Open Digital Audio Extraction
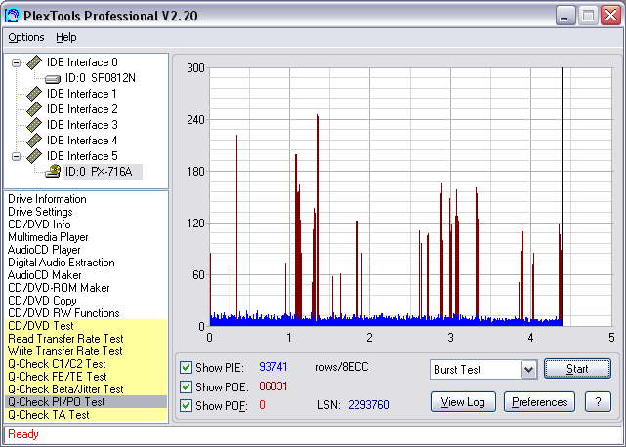 point(62,263)
